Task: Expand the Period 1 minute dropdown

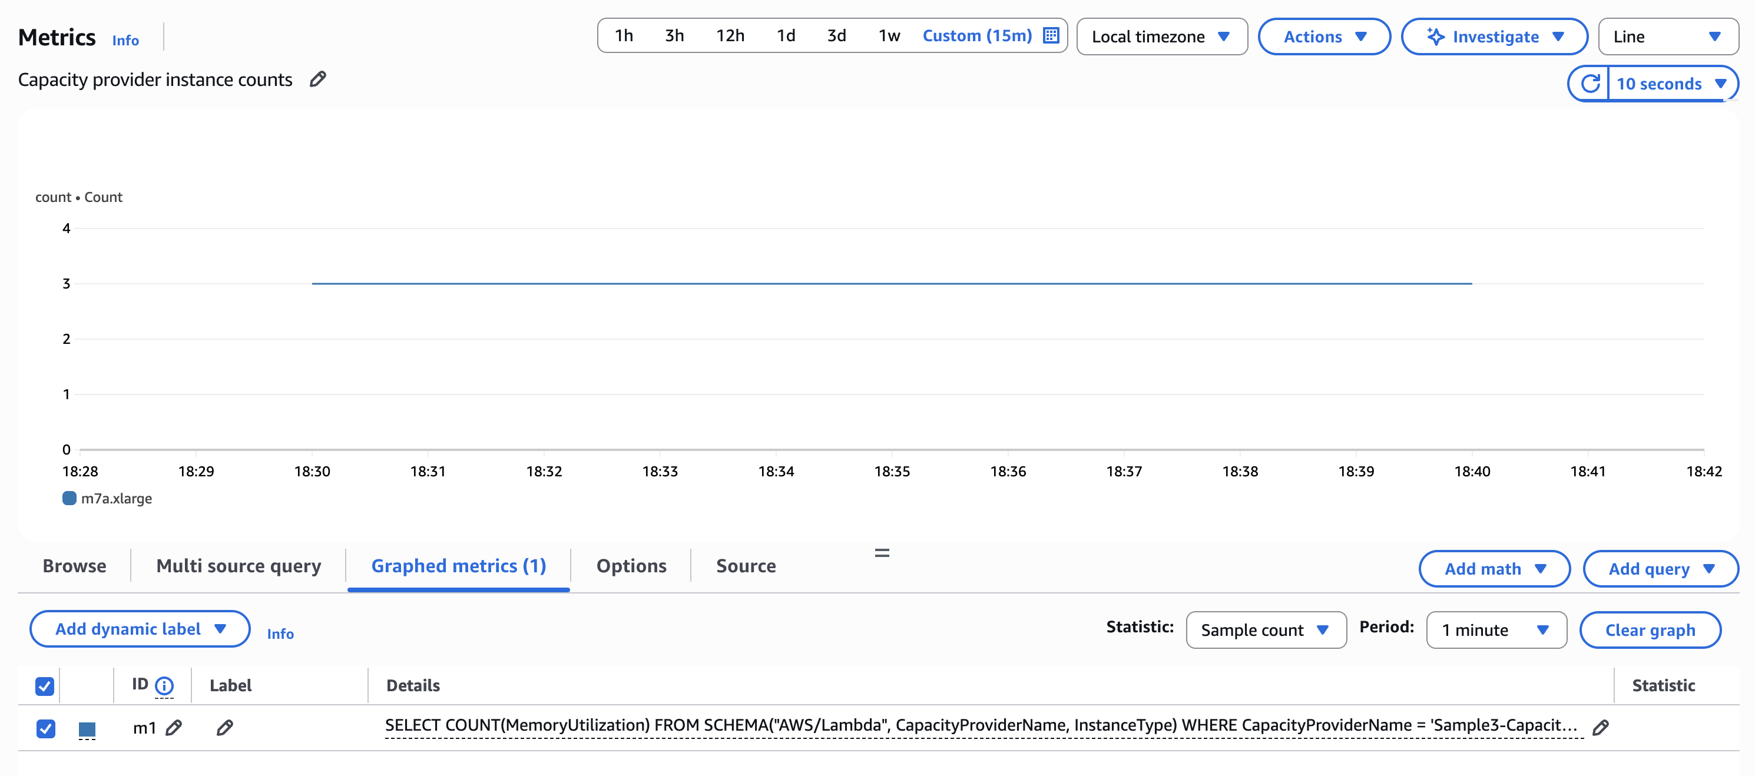Action: (1495, 629)
